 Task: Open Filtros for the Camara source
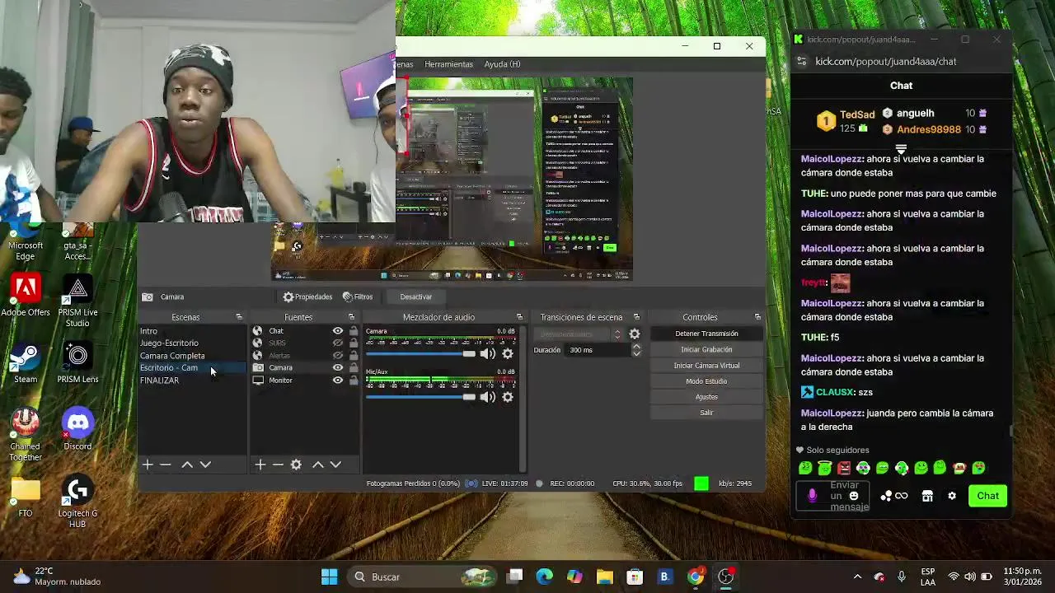358,296
